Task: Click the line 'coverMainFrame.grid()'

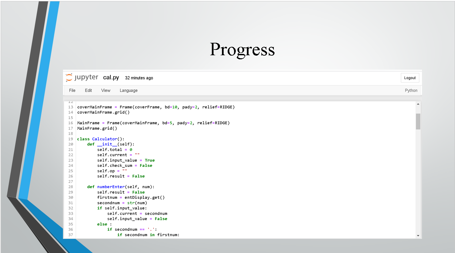Action: (x=103, y=112)
